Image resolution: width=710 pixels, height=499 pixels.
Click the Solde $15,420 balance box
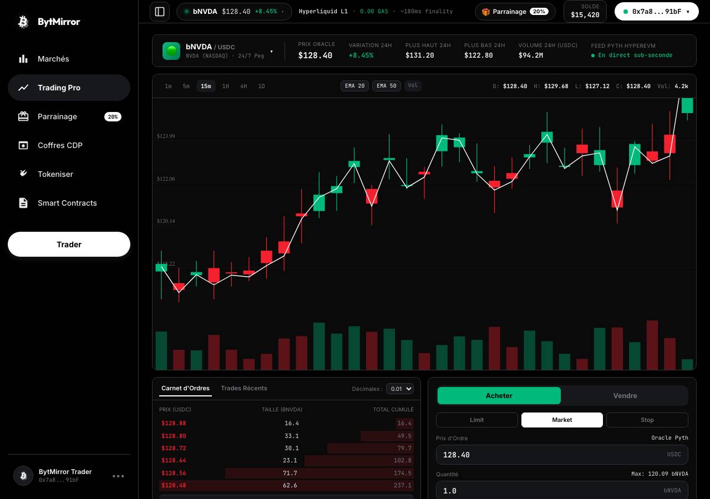click(585, 11)
